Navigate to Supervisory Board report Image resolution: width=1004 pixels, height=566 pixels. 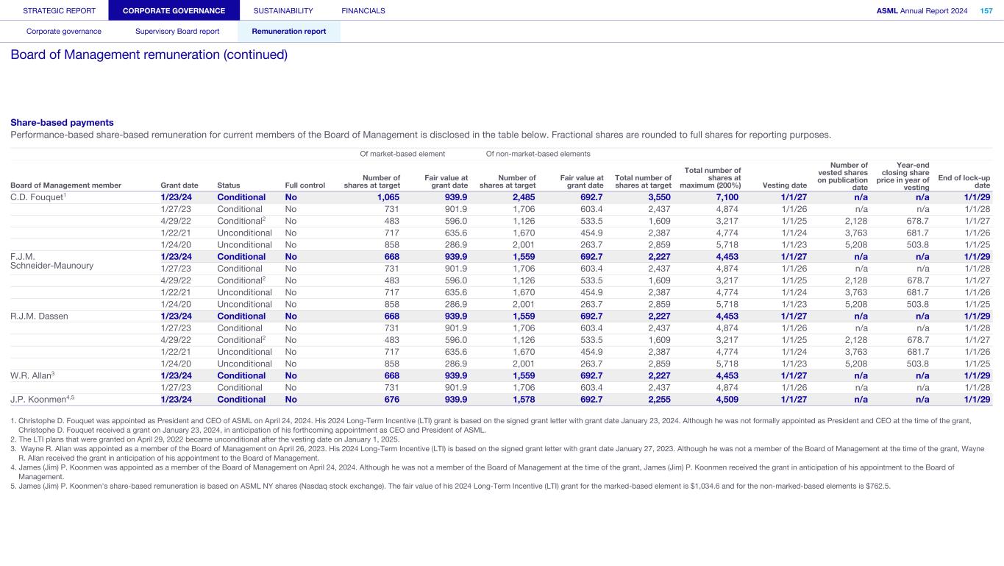click(177, 32)
